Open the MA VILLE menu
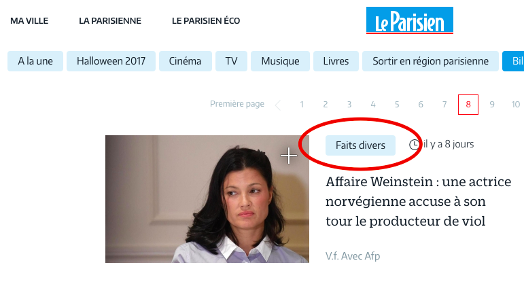This screenshot has height=282, width=524. click(x=29, y=20)
